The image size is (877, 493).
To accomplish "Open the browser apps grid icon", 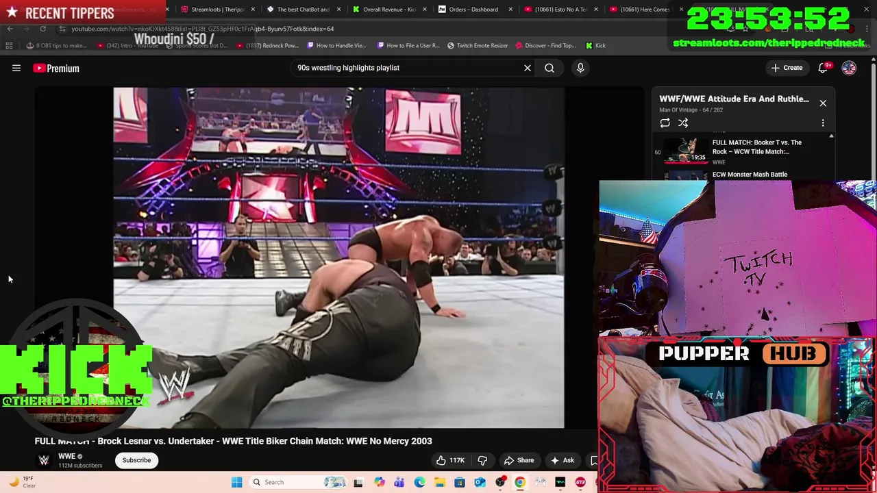I will (9, 46).
